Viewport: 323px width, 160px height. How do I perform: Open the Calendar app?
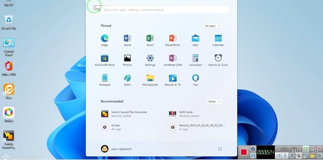[x=218, y=41]
